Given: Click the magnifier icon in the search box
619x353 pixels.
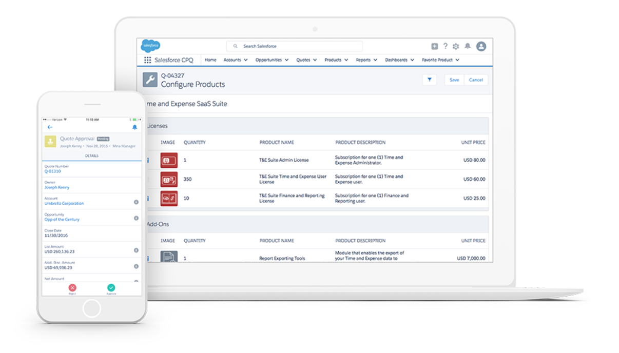Looking at the screenshot, I should [236, 46].
